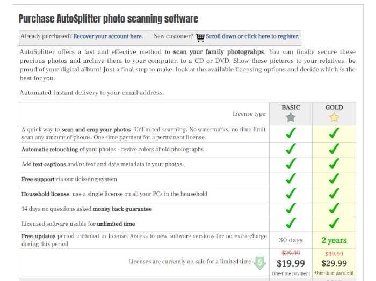Click the $29.99 GOLD price
Screen dimensions: 376x281
point(334,263)
